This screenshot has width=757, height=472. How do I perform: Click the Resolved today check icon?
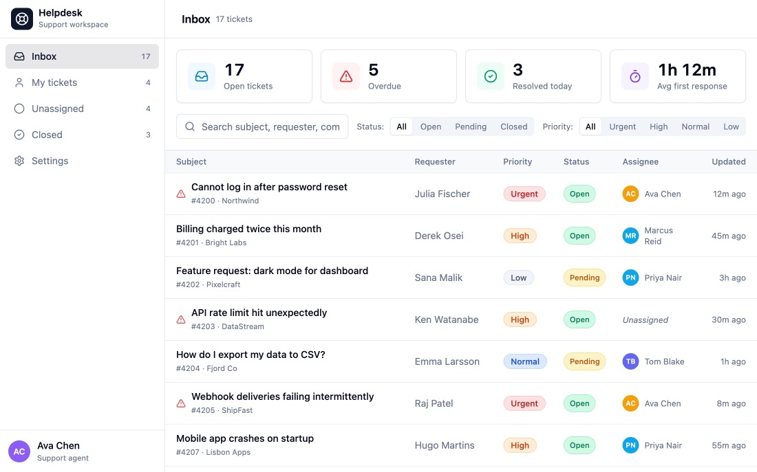coord(491,76)
